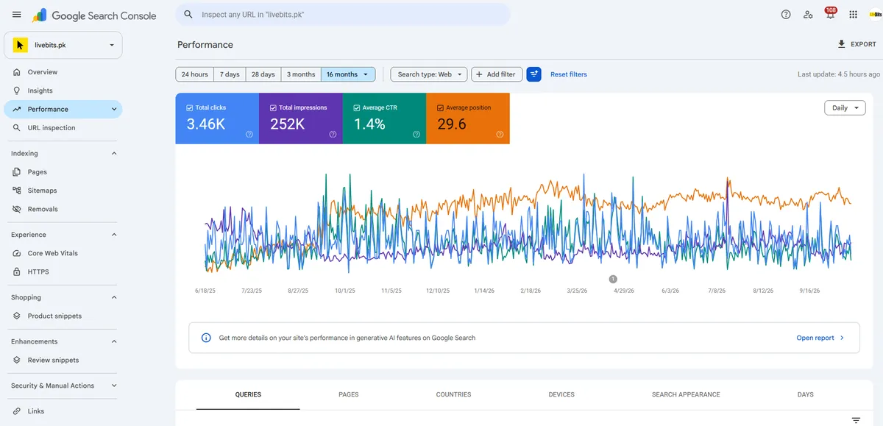This screenshot has height=426, width=883.
Task: Collapse the Indexing section
Action: point(113,153)
